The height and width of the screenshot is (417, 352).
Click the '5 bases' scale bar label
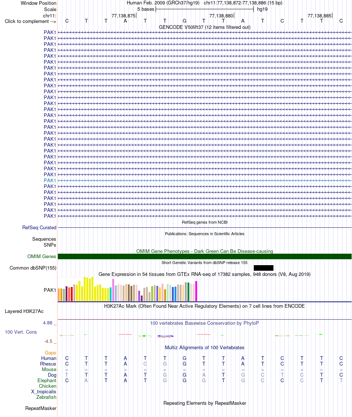[x=146, y=9]
